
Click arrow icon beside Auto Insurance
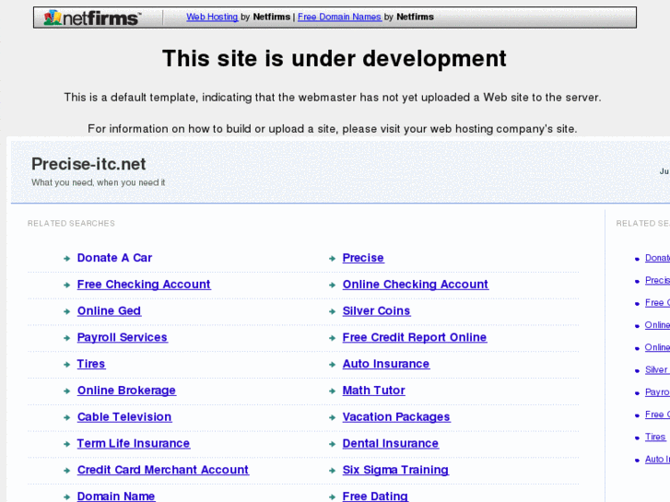pyautogui.click(x=332, y=365)
